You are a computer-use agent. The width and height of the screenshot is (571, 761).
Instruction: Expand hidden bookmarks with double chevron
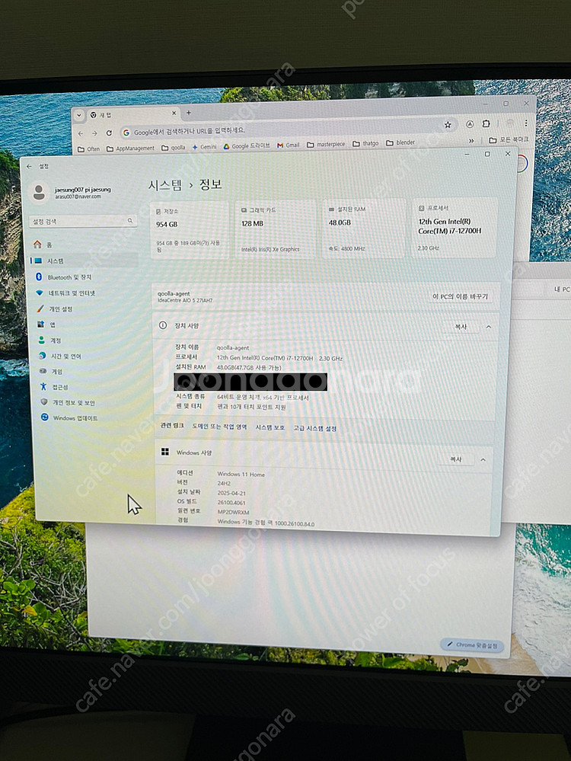pyautogui.click(x=471, y=141)
